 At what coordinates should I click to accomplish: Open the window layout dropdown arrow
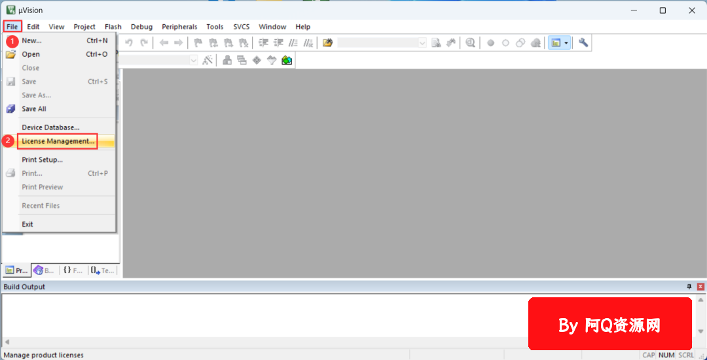coord(566,42)
